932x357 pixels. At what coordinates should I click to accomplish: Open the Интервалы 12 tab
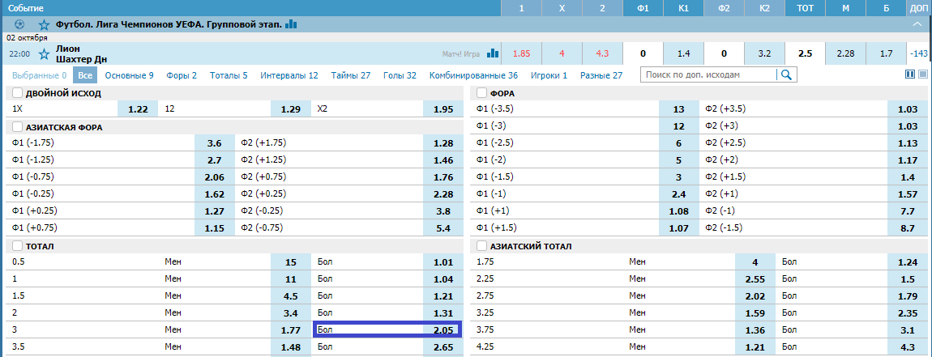click(289, 75)
